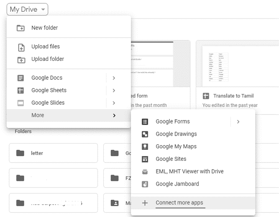Click the More submenu chevron
Viewport: 279px width, 217px height.
(x=114, y=115)
